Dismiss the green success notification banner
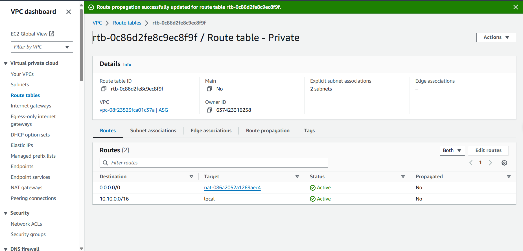523x251 pixels. coord(516,7)
